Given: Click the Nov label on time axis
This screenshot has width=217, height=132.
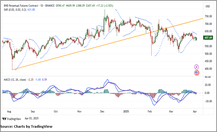Looking at the screenshot, I should (79, 111).
